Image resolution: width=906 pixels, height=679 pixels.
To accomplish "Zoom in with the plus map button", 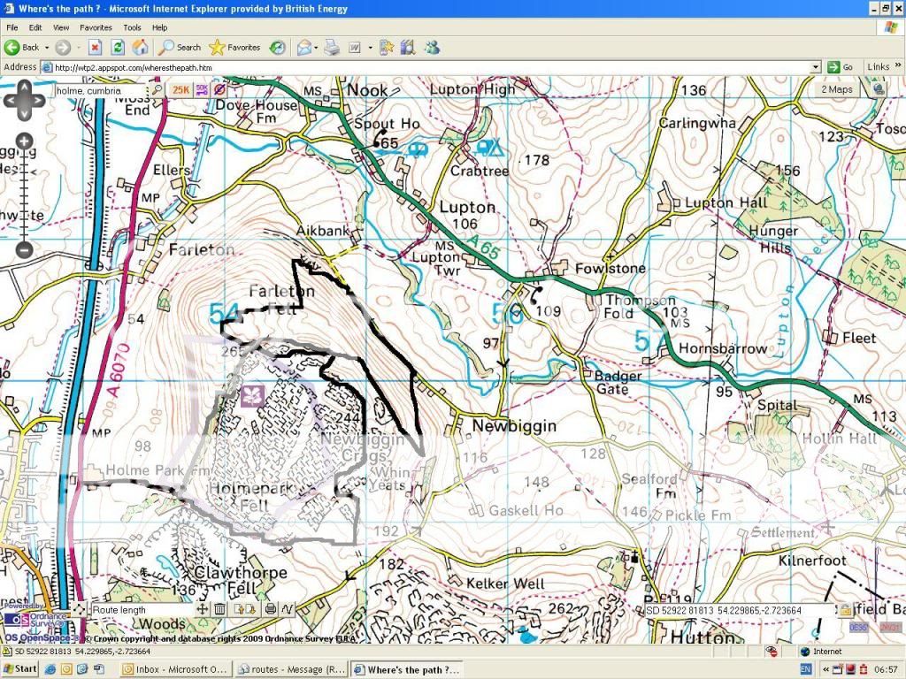I will coord(24,141).
